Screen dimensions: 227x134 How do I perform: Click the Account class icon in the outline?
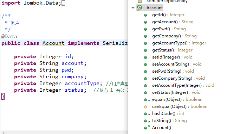(140, 8)
